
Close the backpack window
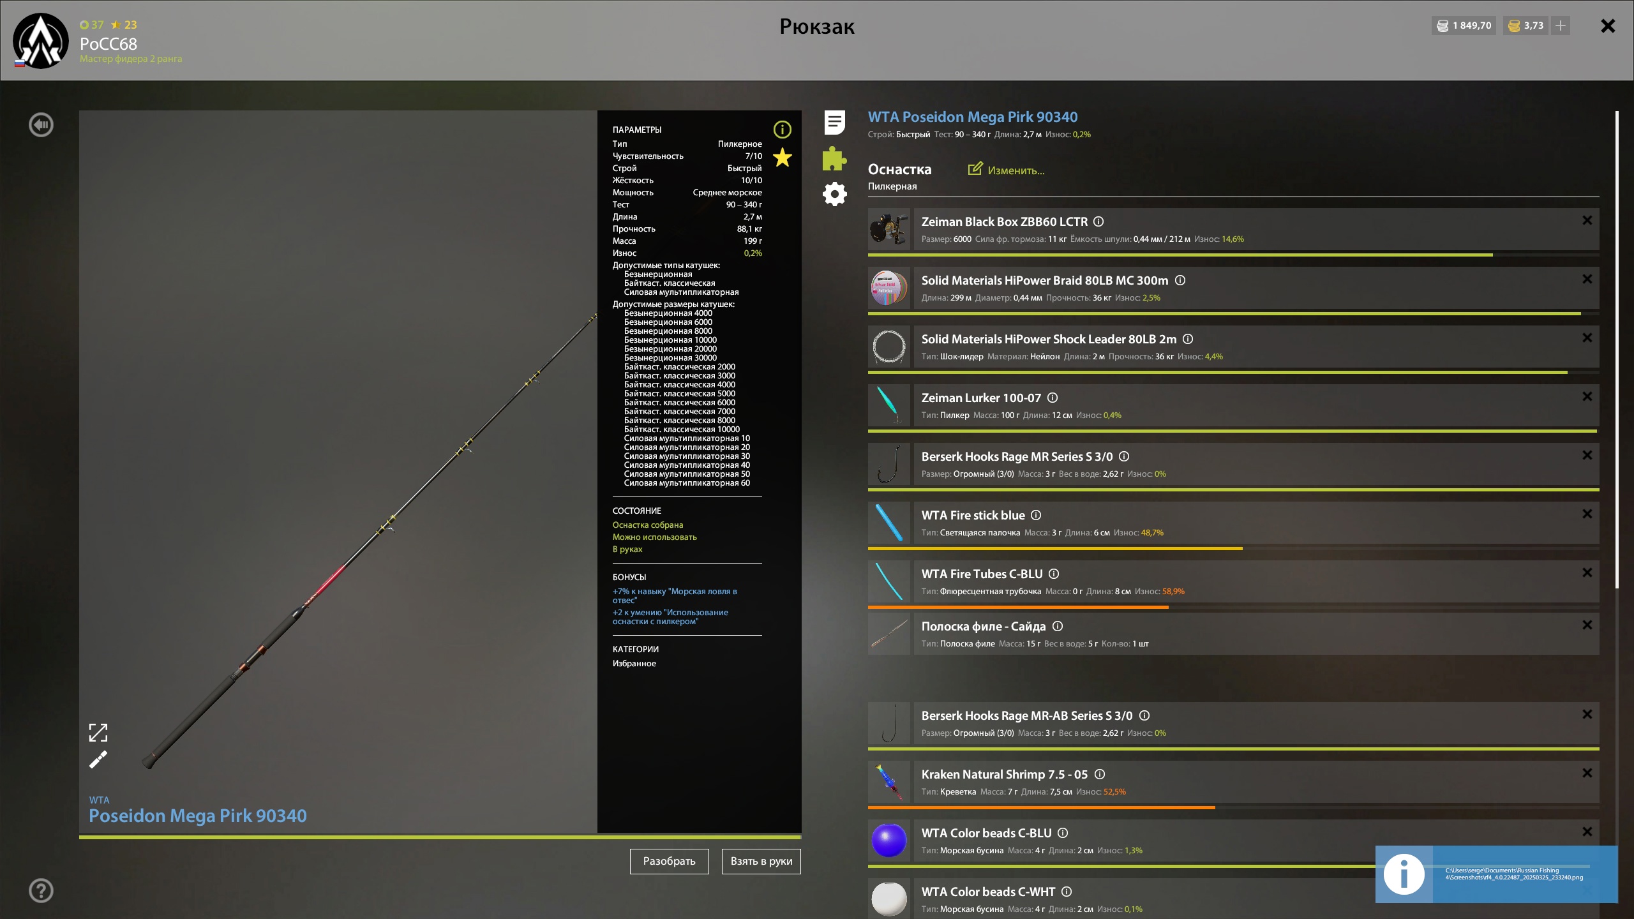pyautogui.click(x=1608, y=26)
